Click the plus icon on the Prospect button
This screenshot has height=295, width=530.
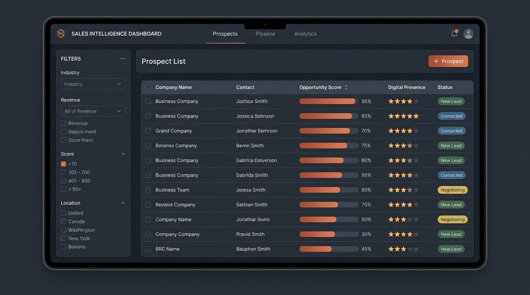click(x=436, y=61)
